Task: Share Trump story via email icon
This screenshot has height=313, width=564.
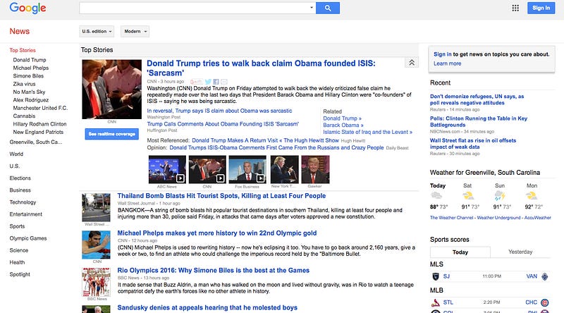Action: point(224,82)
